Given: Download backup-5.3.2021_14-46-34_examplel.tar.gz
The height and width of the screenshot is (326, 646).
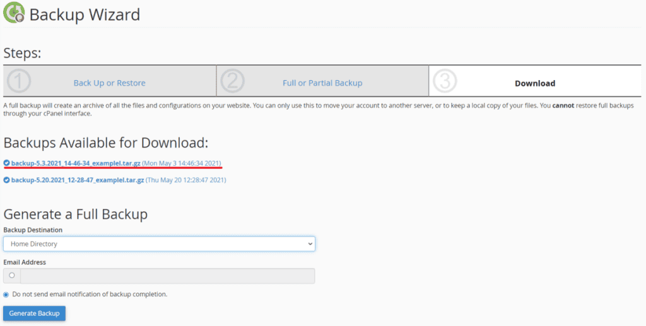Looking at the screenshot, I should 76,163.
